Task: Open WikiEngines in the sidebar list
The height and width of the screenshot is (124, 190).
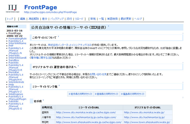Action: tap(16, 94)
